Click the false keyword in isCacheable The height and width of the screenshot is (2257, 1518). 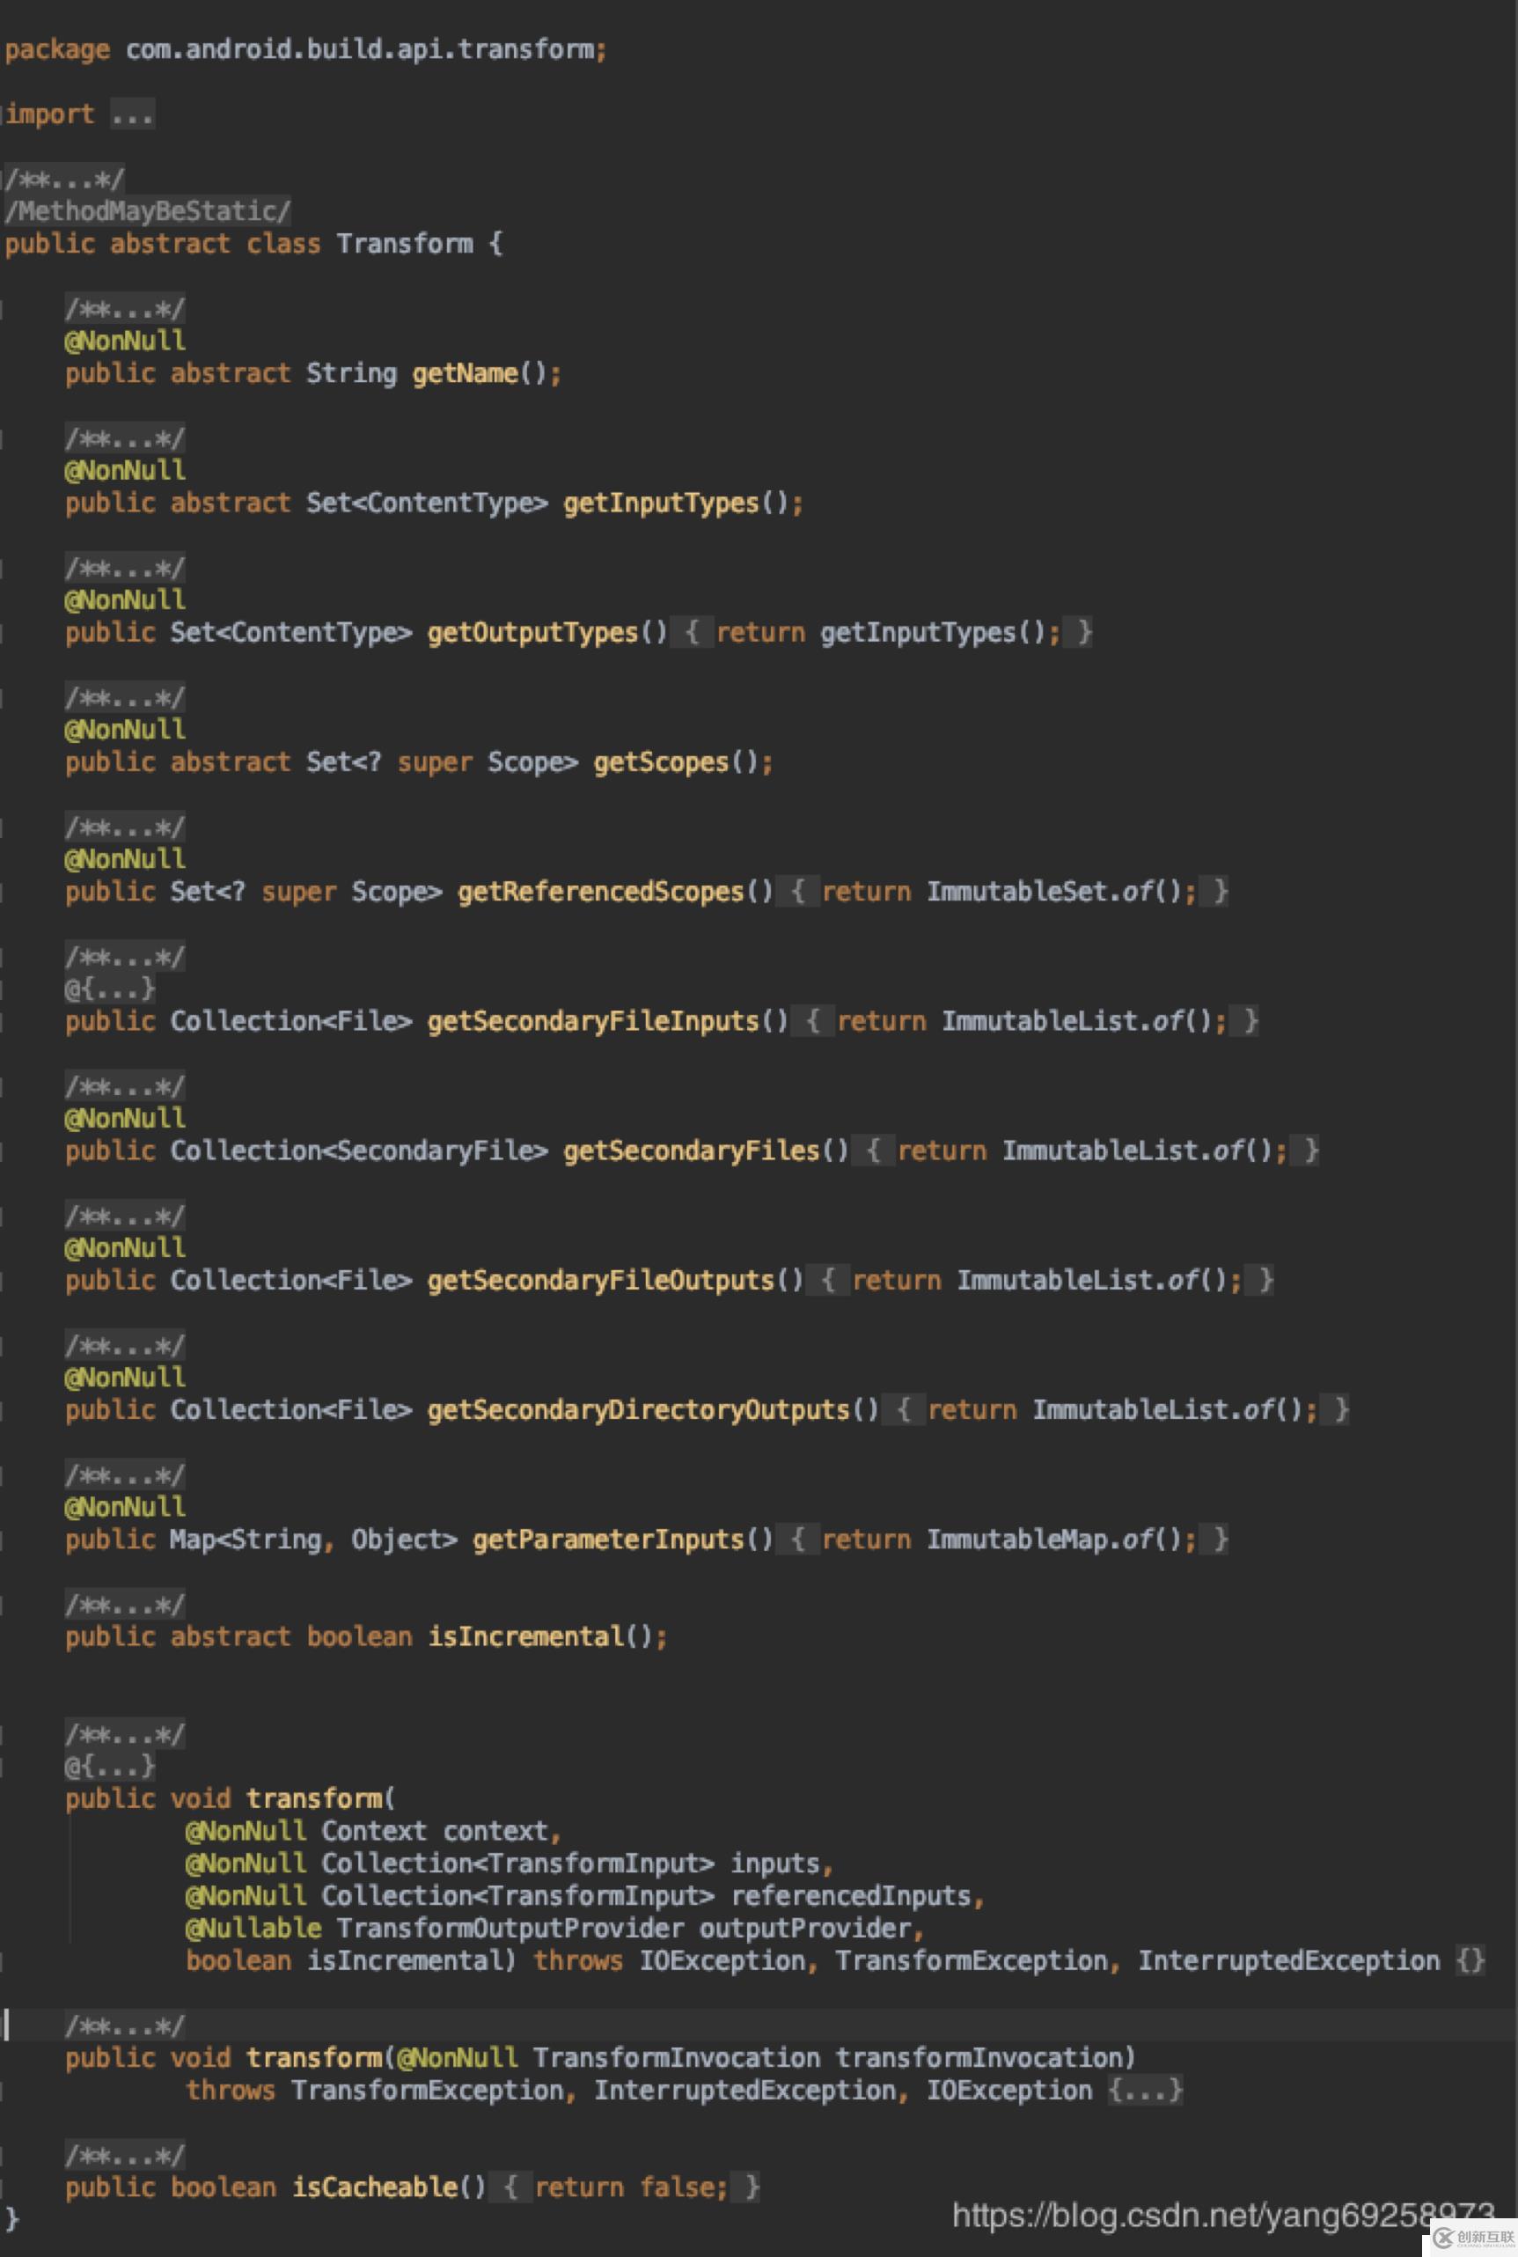(677, 2187)
